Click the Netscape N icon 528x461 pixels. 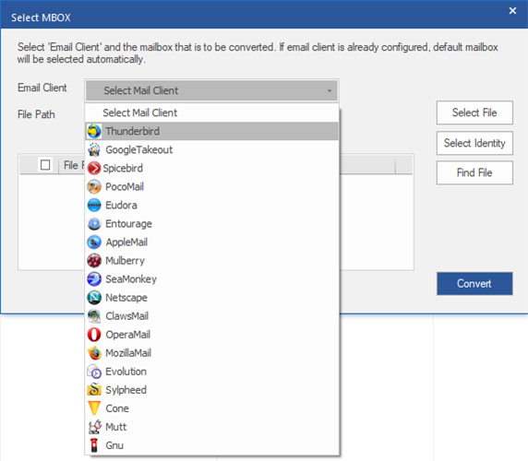coord(94,298)
